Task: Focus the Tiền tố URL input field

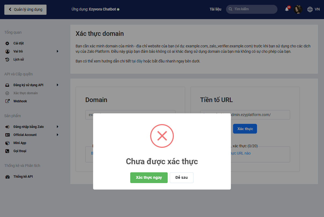Action: pyautogui.click(x=245, y=115)
